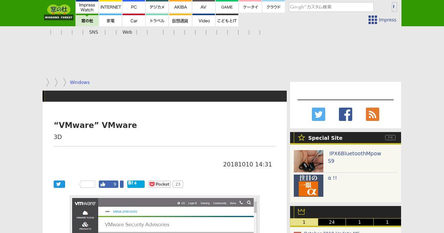Click the search submit button

tap(394, 7)
